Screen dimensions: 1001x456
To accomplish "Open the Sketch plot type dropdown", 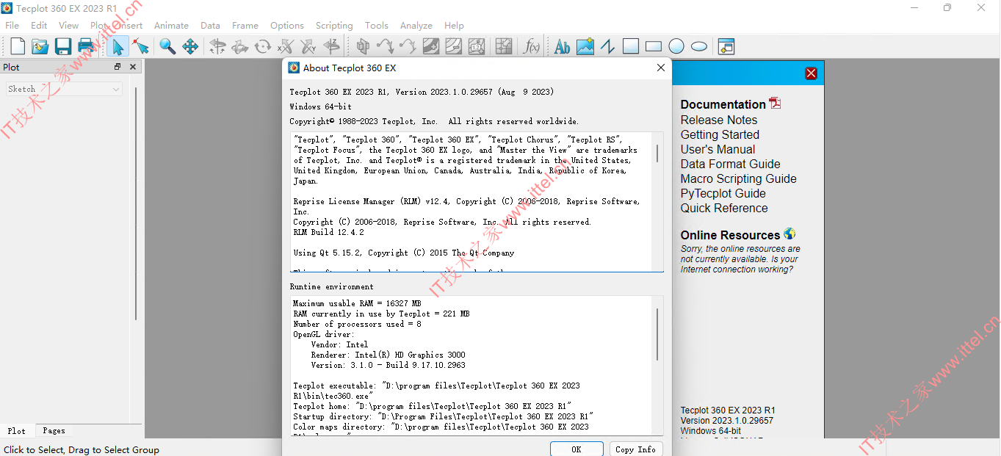I will pos(64,89).
